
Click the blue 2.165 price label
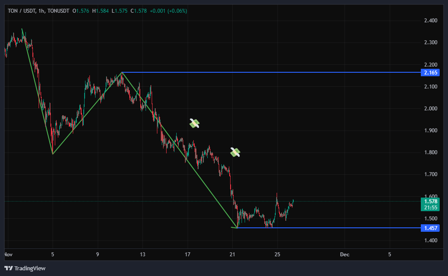pyautogui.click(x=430, y=73)
